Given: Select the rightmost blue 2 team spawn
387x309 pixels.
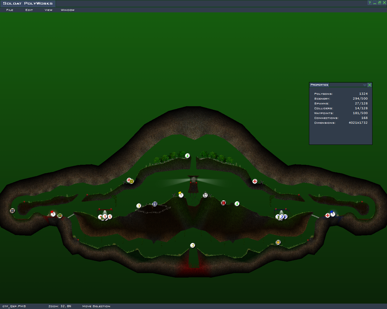Looking at the screenshot, I should tap(285, 217).
